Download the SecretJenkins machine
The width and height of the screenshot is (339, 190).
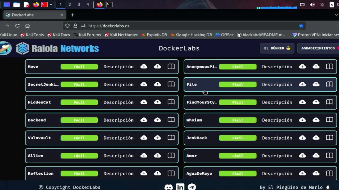(x=144, y=84)
